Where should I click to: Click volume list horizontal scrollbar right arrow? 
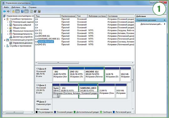point(133,63)
